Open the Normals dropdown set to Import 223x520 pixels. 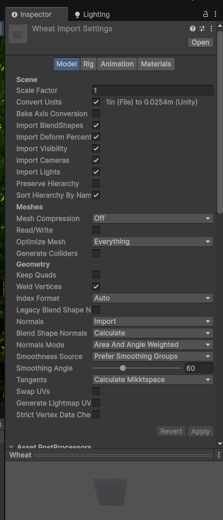[153, 321]
